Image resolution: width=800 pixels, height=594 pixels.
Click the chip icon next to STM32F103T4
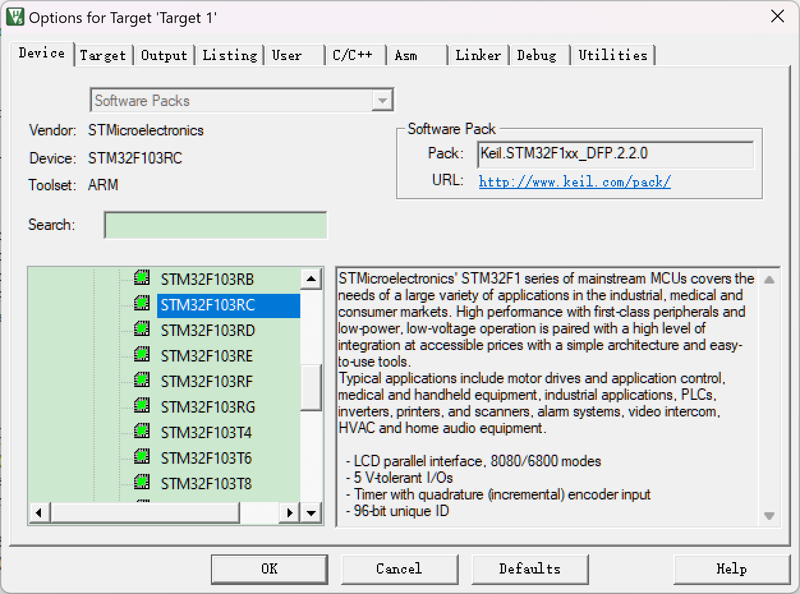tap(142, 431)
